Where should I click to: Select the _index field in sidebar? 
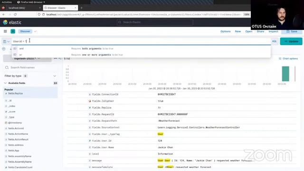(x=11, y=106)
